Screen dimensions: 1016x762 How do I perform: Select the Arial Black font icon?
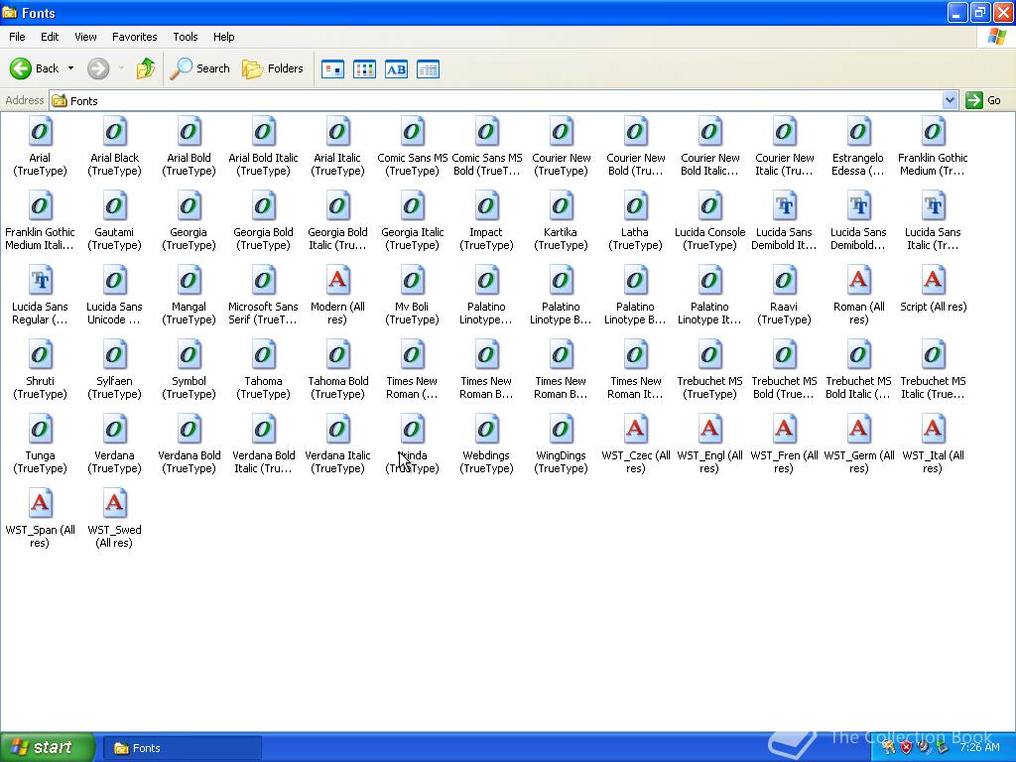[115, 132]
